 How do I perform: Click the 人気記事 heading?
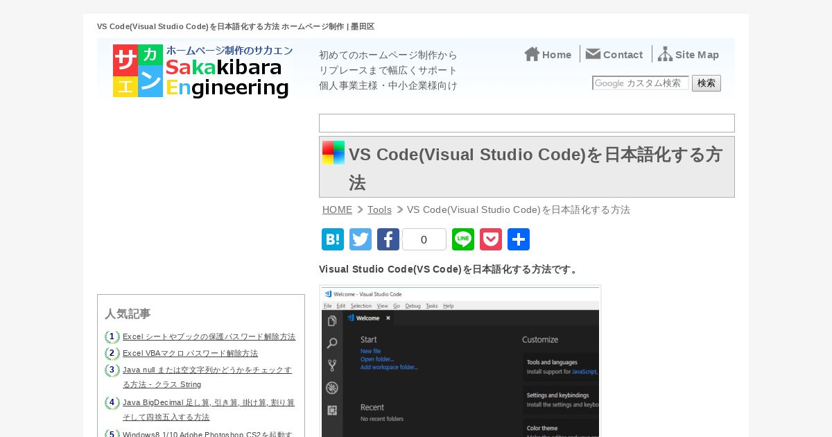tap(128, 314)
